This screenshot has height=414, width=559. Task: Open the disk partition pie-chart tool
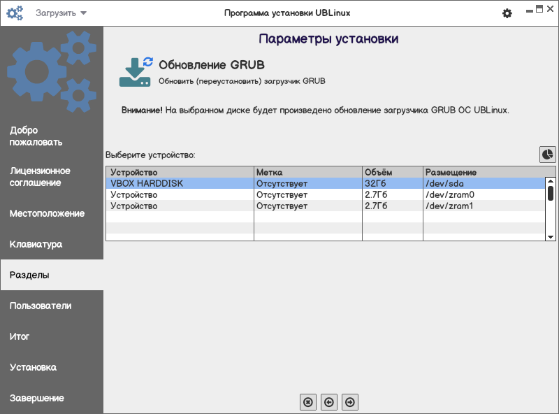click(547, 155)
